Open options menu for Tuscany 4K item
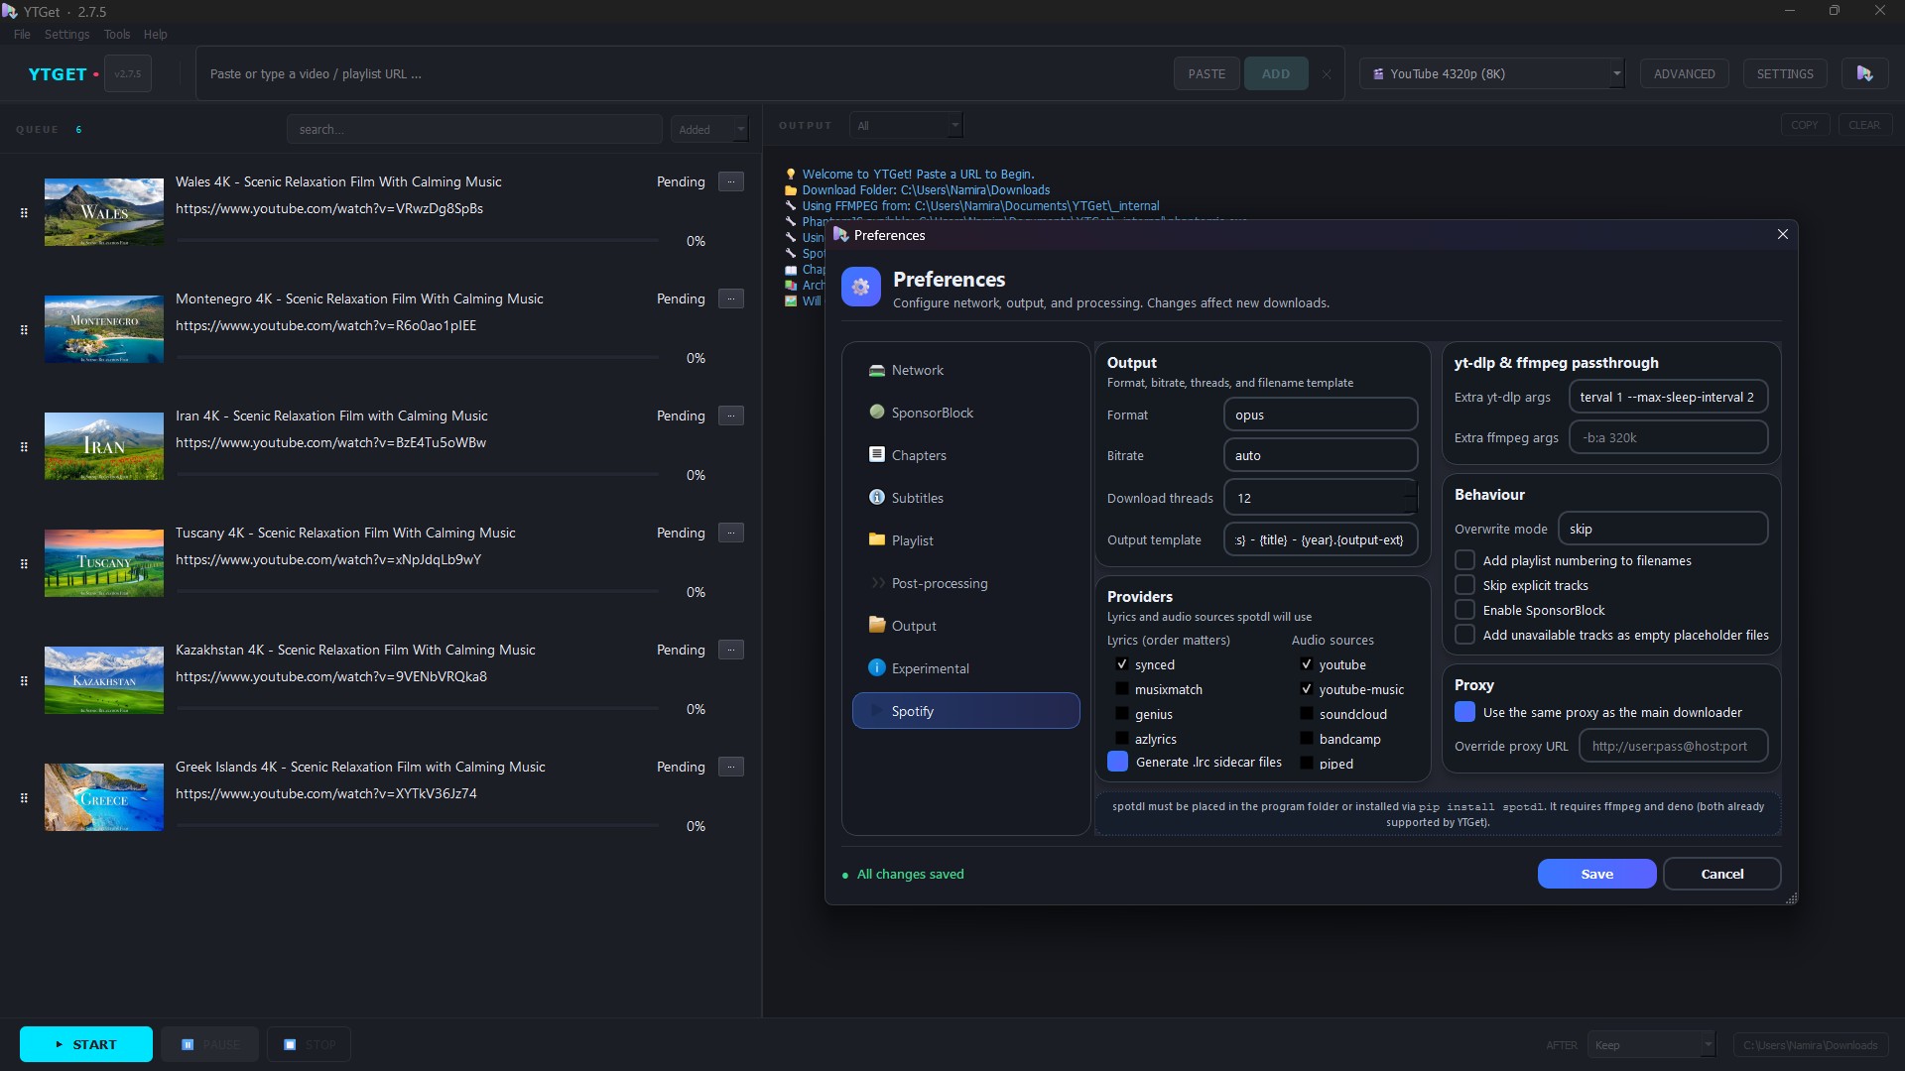Screen dimensions: 1905x1071 (731, 533)
